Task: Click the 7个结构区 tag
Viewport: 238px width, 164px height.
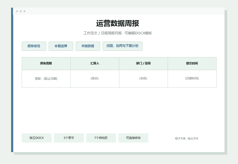Action: coord(101,138)
